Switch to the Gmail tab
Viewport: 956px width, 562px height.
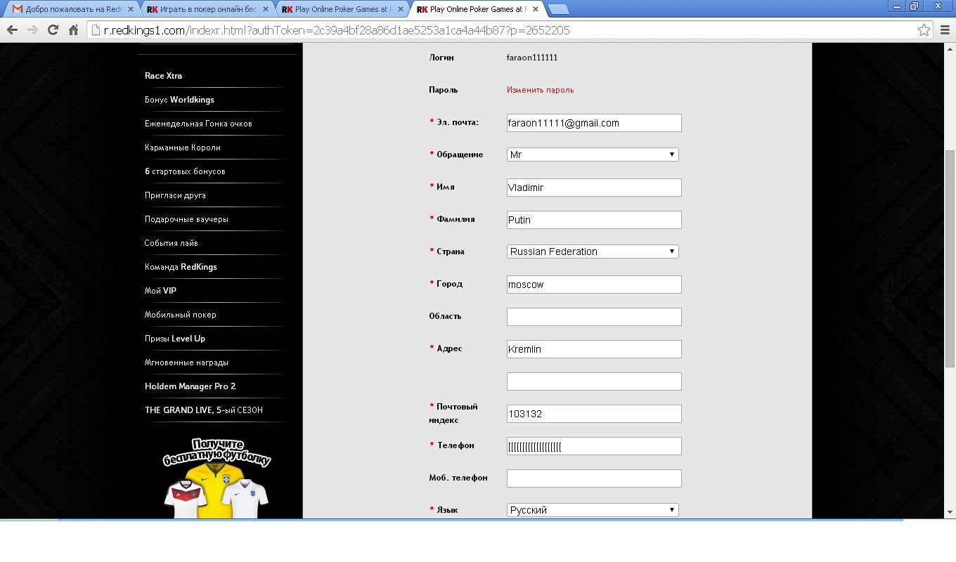click(68, 9)
